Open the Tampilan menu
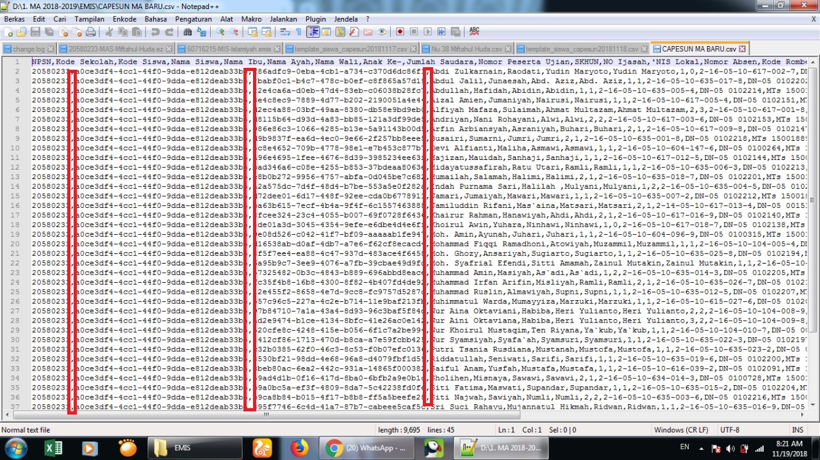Viewport: 820px width, 460px height. [x=89, y=19]
